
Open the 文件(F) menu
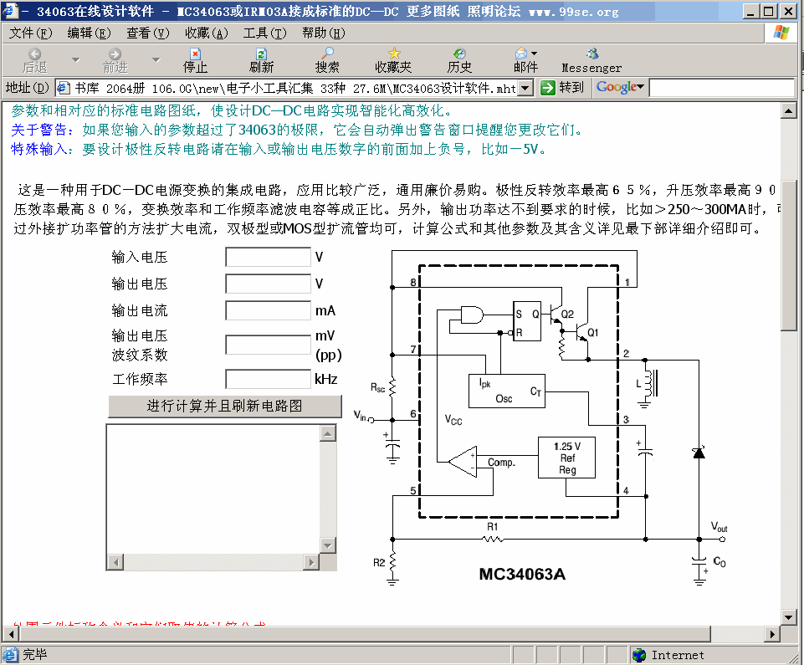(31, 33)
